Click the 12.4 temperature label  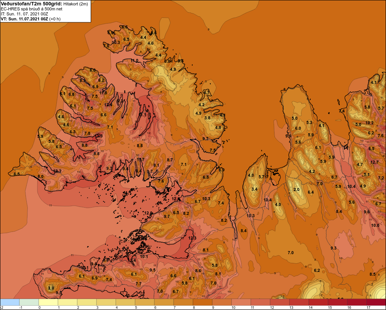pyautogui.click(x=108, y=105)
